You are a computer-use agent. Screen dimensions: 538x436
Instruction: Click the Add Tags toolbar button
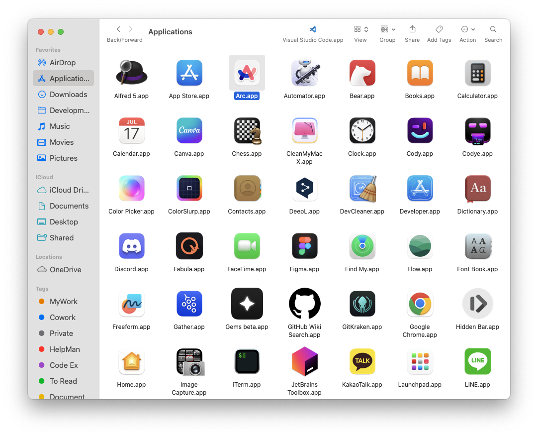[x=439, y=29]
